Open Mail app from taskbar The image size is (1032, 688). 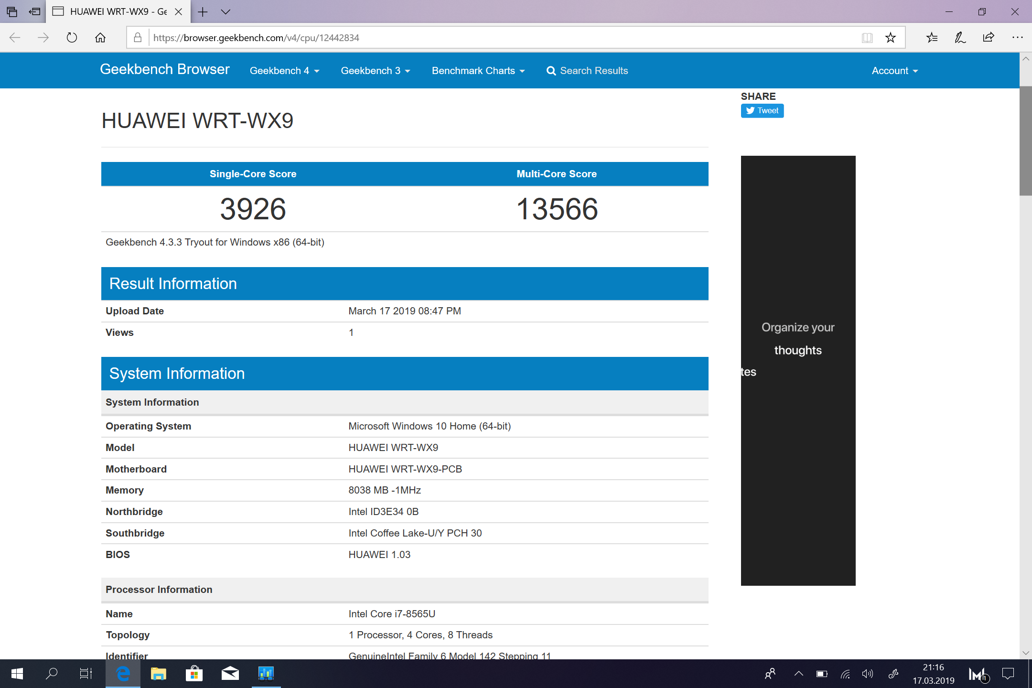(x=230, y=674)
